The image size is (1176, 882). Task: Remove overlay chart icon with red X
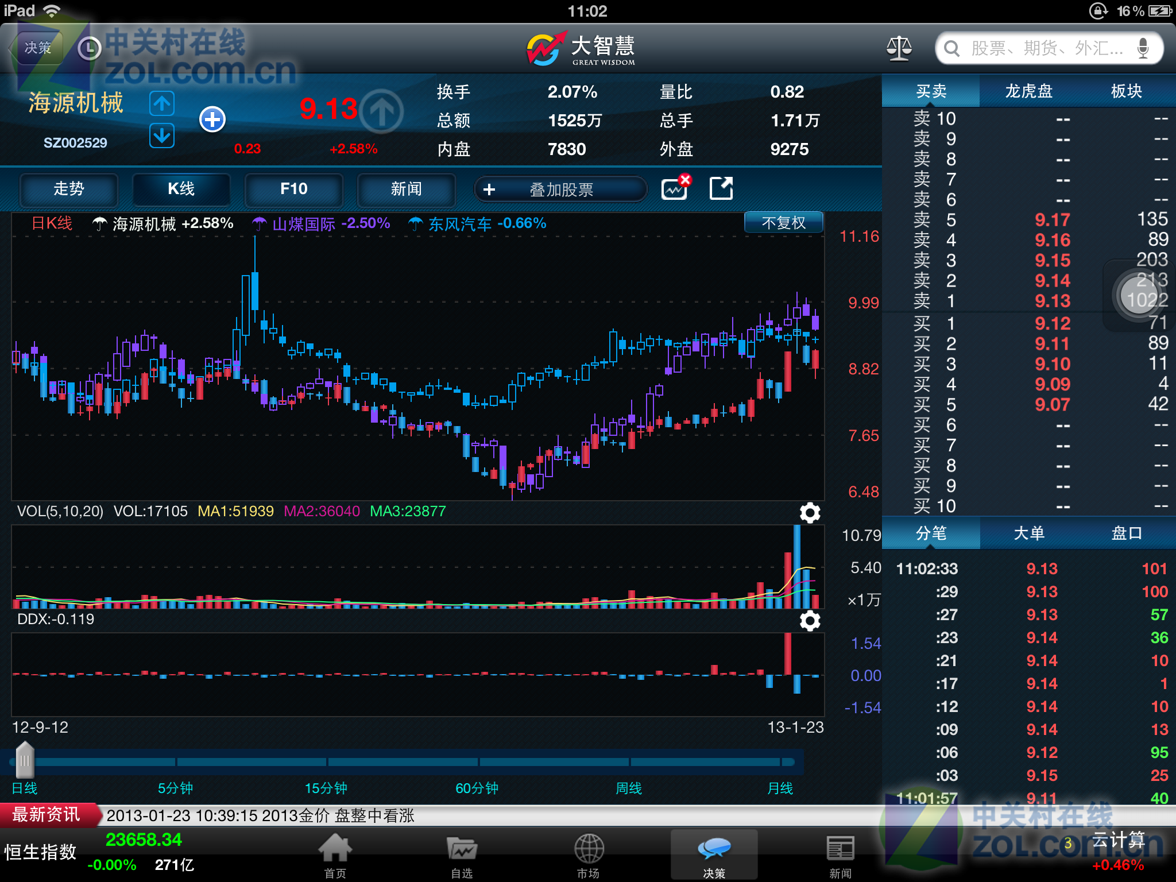click(x=675, y=188)
